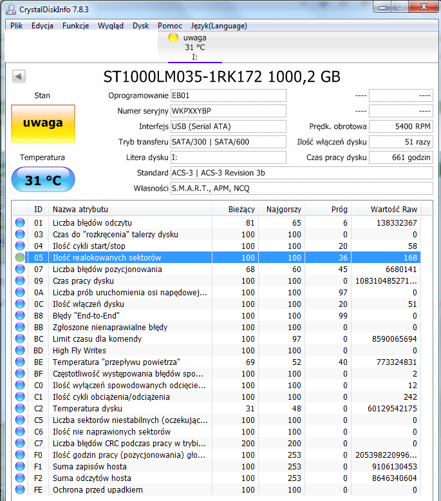Viewport: 441px width, 501px height.
Task: Click the status dot for attribute 04
Action: [20, 246]
